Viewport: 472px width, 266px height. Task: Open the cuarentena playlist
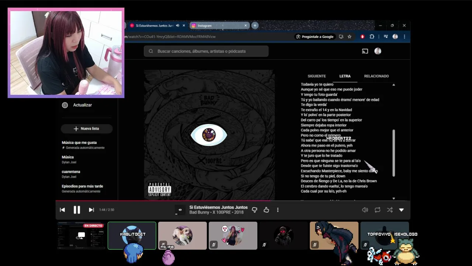(x=71, y=174)
